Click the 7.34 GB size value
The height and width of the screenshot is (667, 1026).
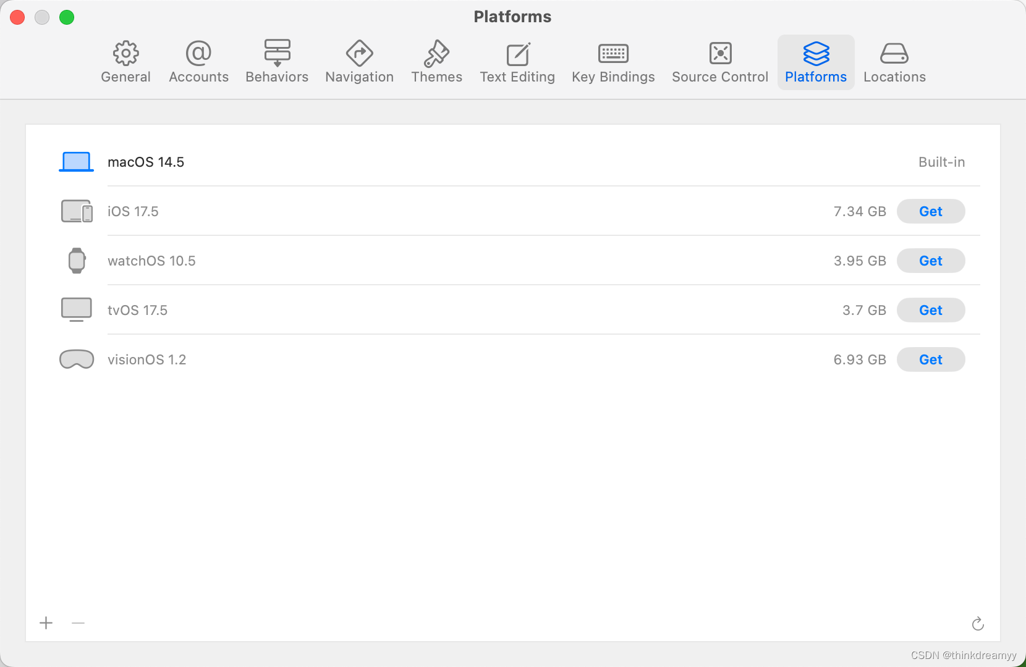click(x=860, y=211)
